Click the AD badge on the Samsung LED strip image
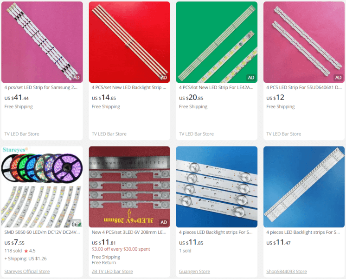 coord(77,78)
